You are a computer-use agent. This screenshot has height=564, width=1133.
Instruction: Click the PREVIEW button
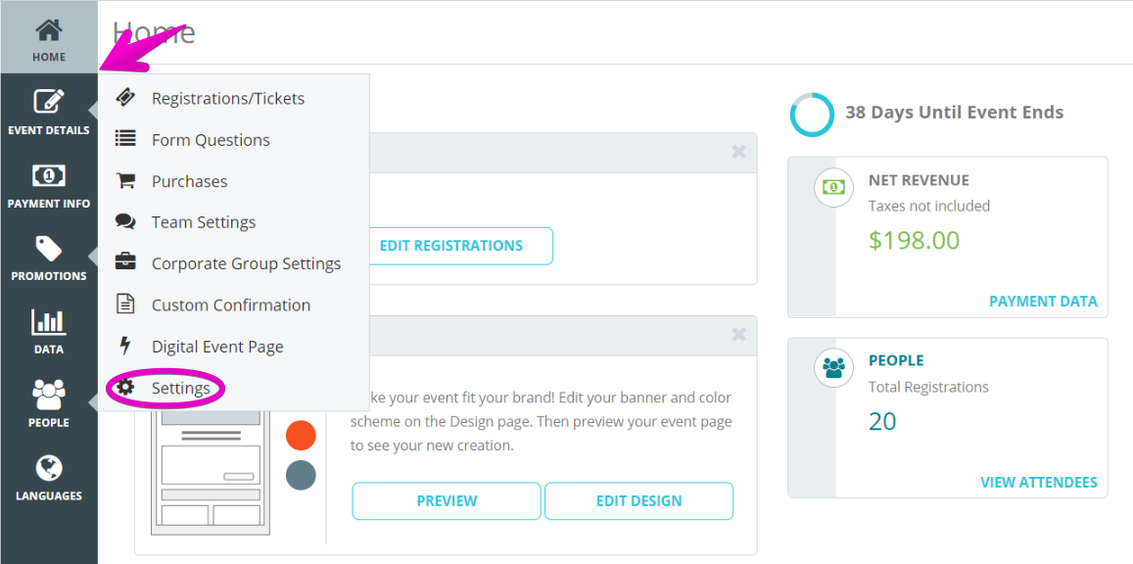click(447, 501)
